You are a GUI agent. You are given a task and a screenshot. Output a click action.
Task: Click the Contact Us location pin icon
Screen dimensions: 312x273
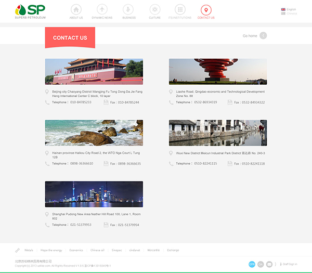(x=206, y=10)
